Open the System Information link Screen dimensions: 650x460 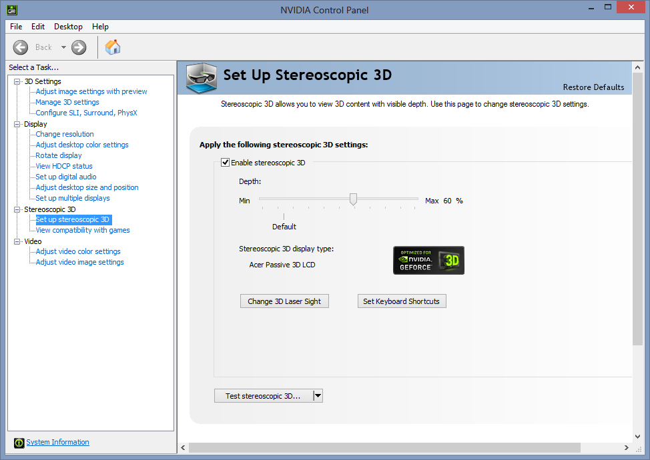pos(57,442)
